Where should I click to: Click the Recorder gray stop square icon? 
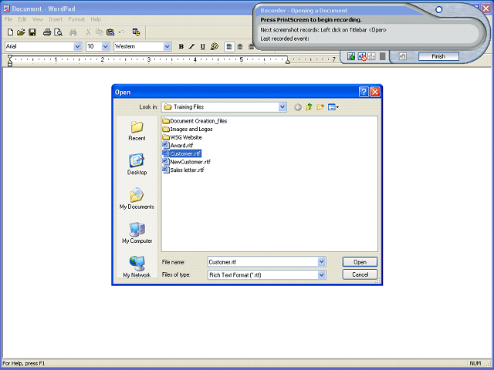pyautogui.click(x=383, y=56)
